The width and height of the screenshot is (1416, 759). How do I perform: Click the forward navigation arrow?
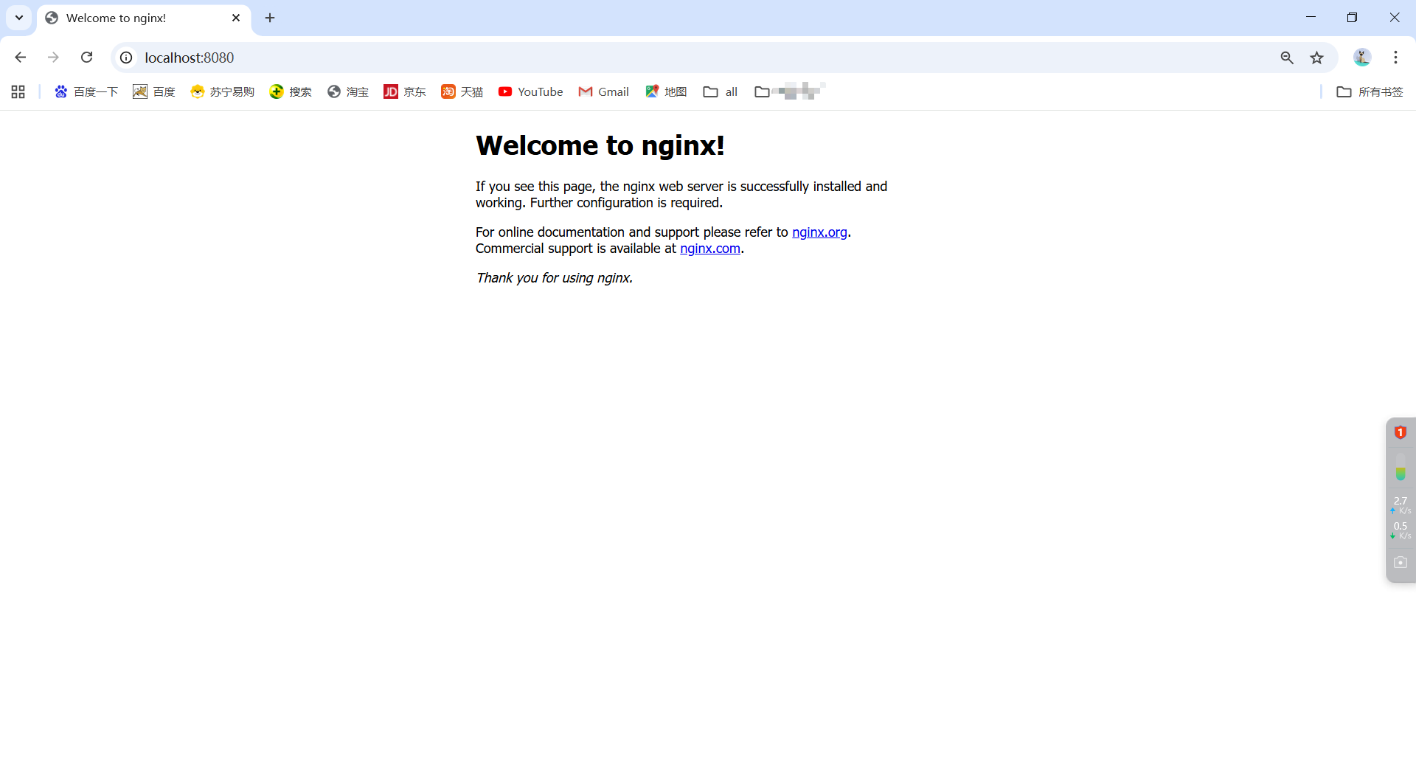point(53,58)
